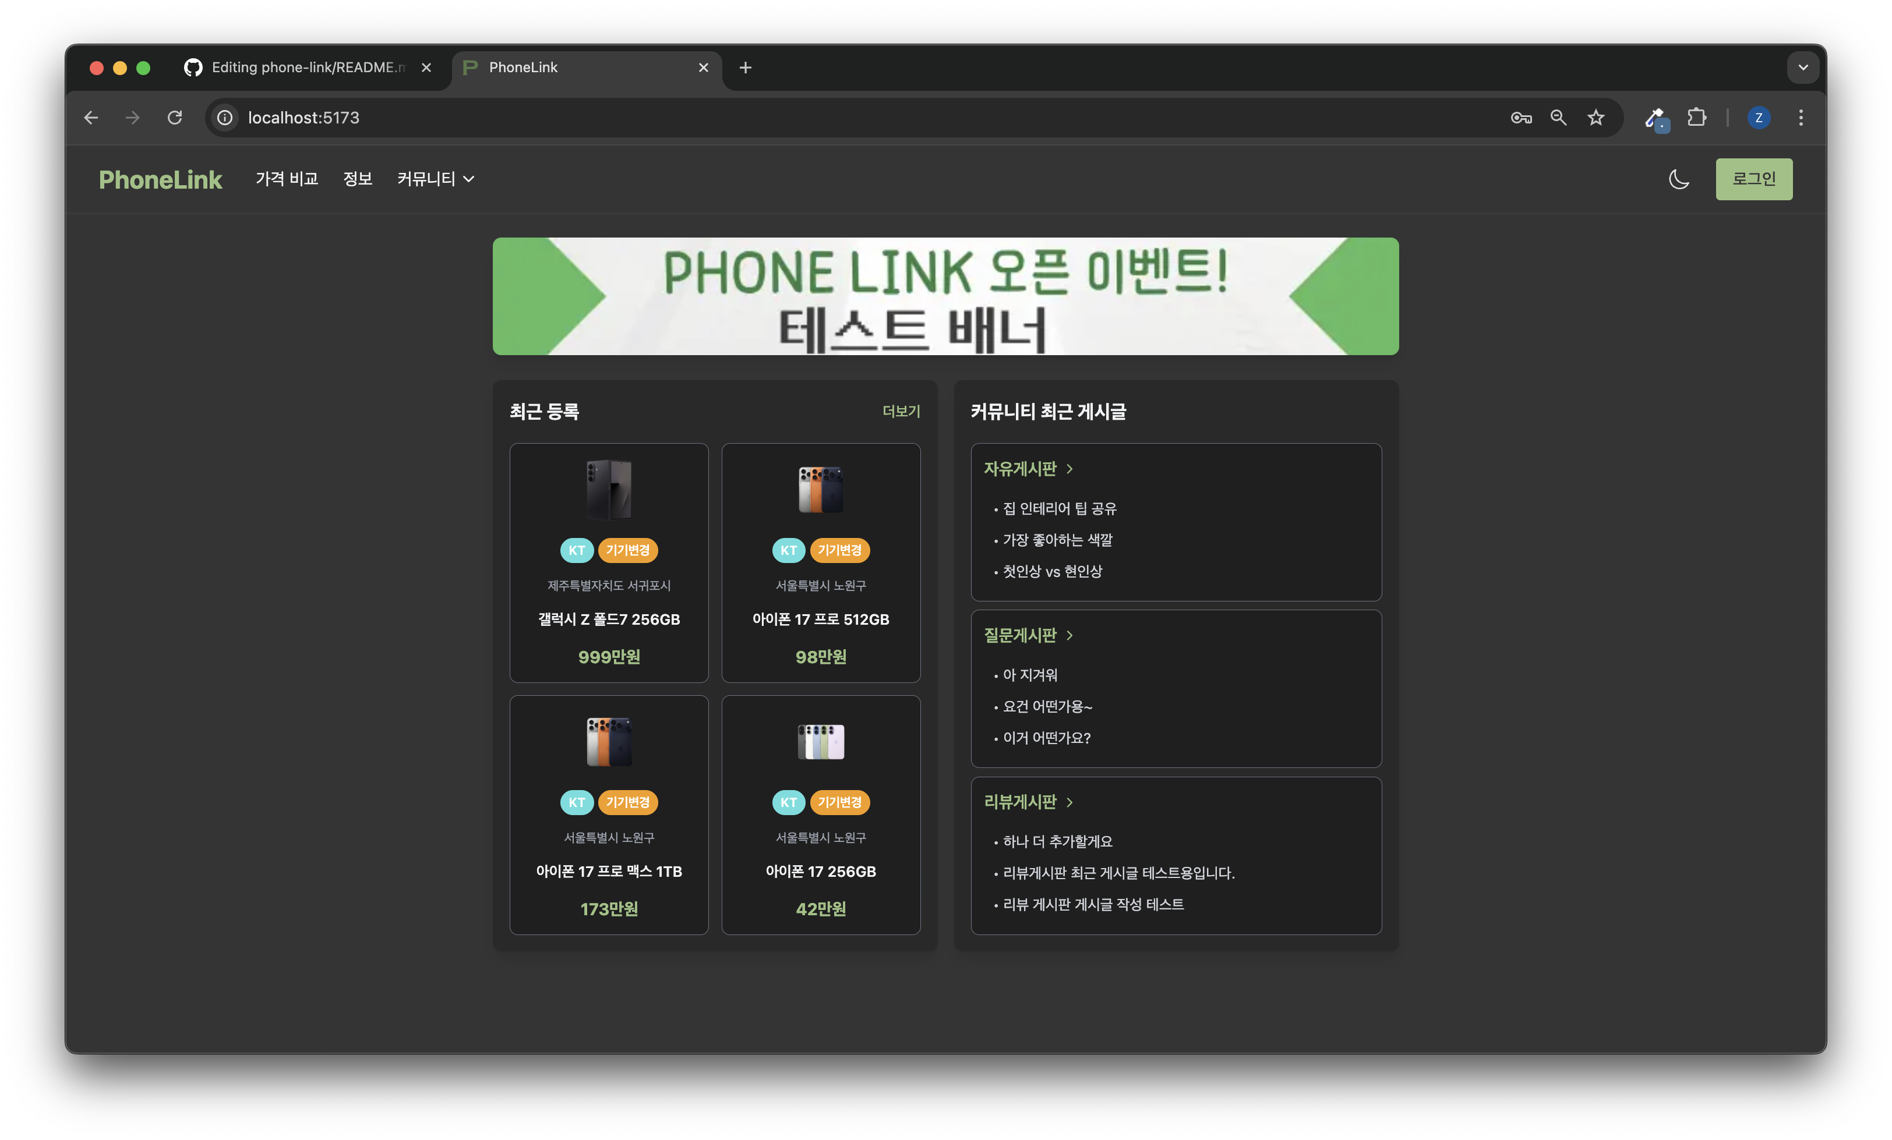
Task: Click the 로그인 button
Action: 1754,179
